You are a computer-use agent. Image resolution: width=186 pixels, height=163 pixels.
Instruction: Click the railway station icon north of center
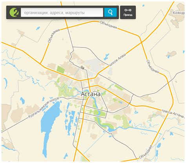82,67
